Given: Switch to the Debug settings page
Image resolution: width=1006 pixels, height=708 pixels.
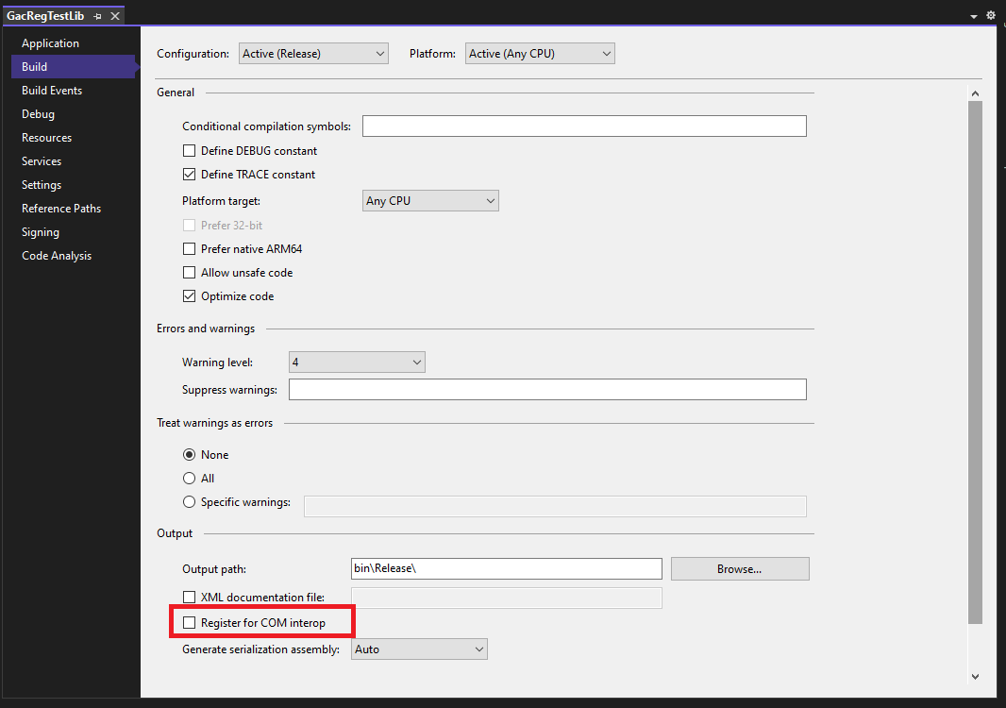Looking at the screenshot, I should coord(38,113).
